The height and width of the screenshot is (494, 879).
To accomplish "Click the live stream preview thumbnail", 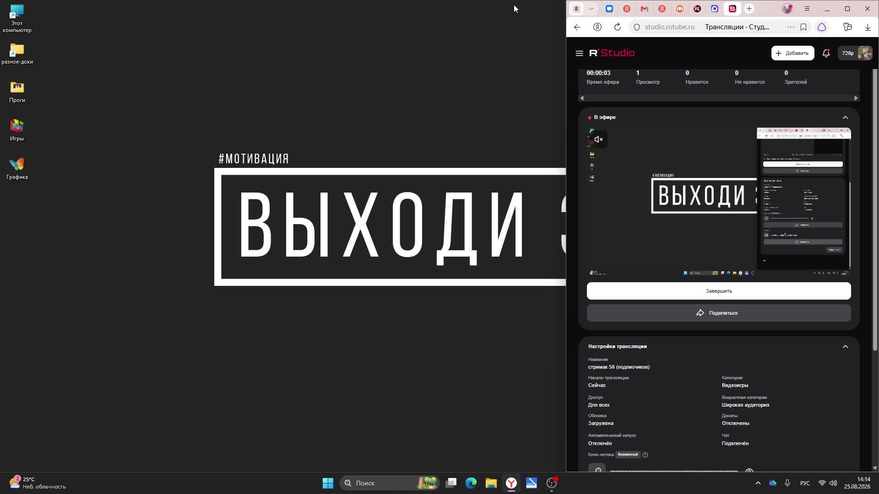I will coord(719,201).
